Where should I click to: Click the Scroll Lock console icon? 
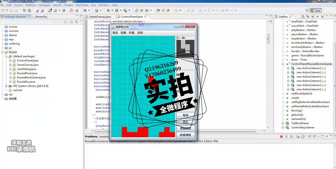(302, 136)
